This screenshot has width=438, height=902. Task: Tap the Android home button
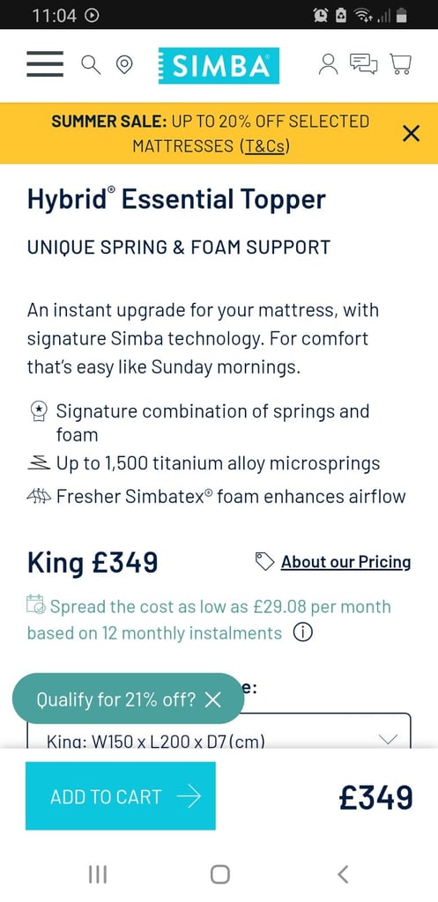click(219, 875)
